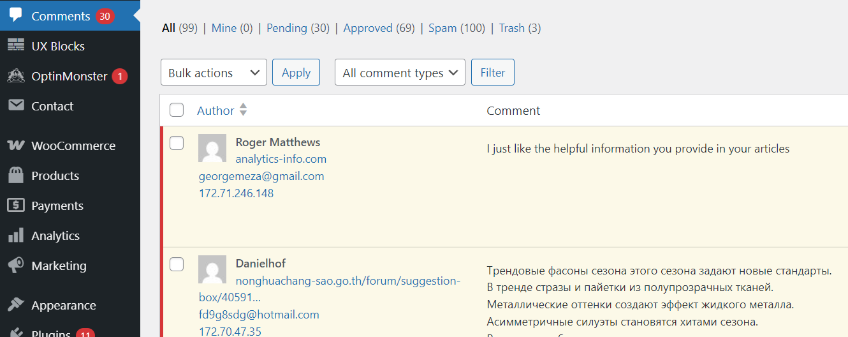
Task: Open the Bulk actions dropdown
Action: click(x=214, y=73)
